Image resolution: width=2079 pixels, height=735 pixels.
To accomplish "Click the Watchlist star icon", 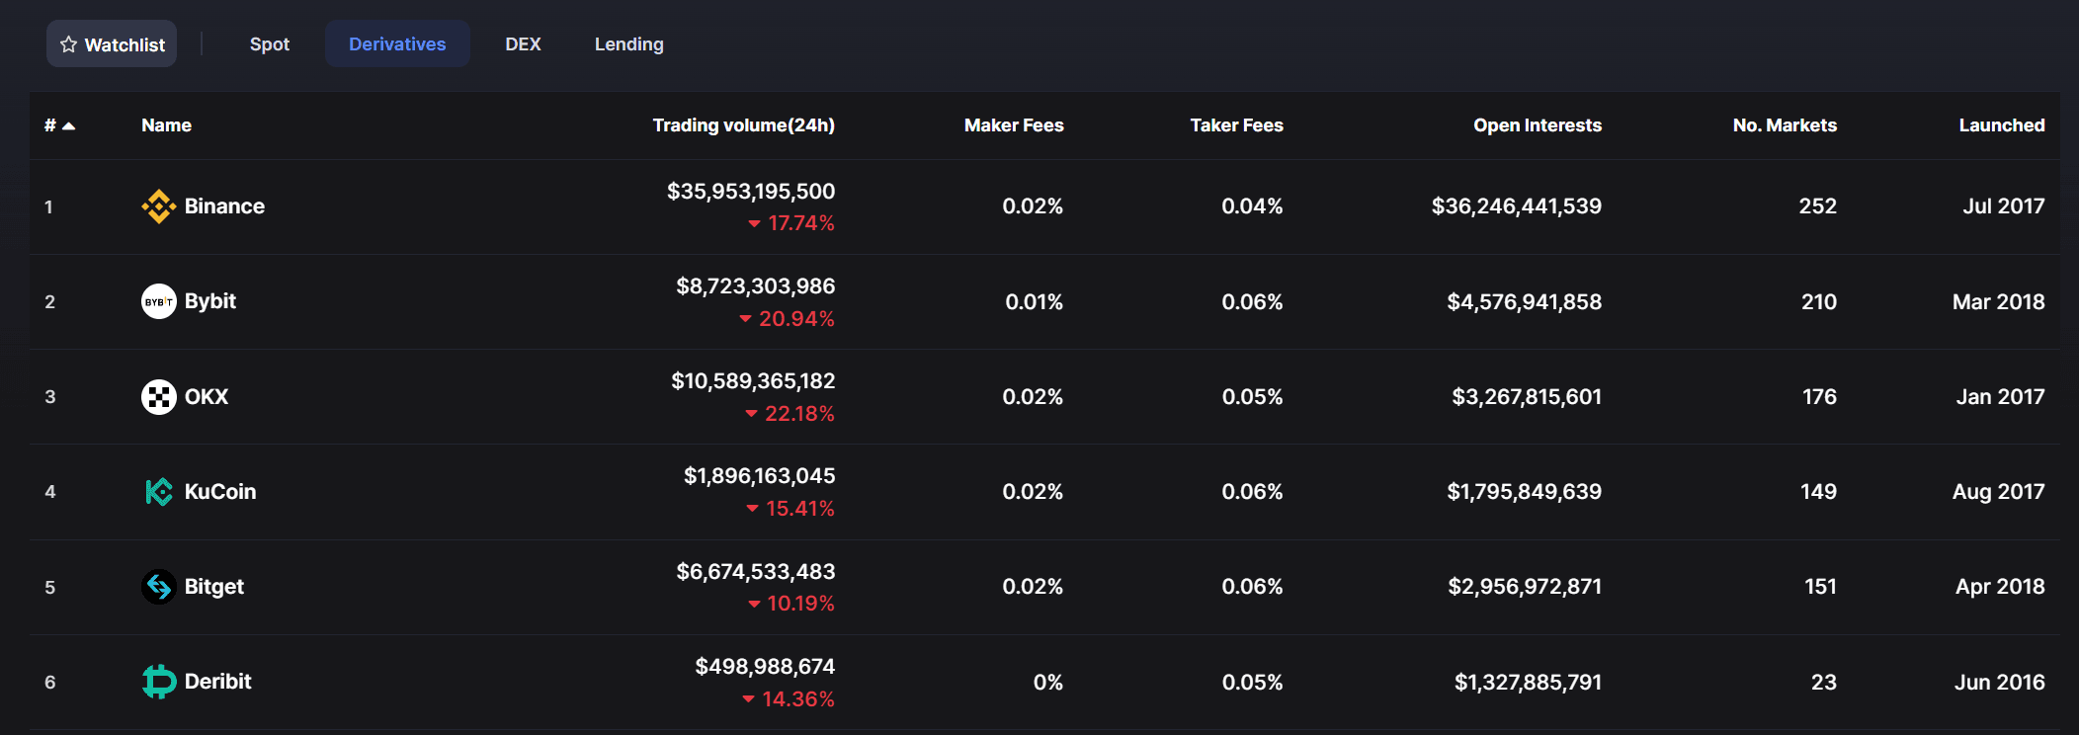I will click(68, 44).
